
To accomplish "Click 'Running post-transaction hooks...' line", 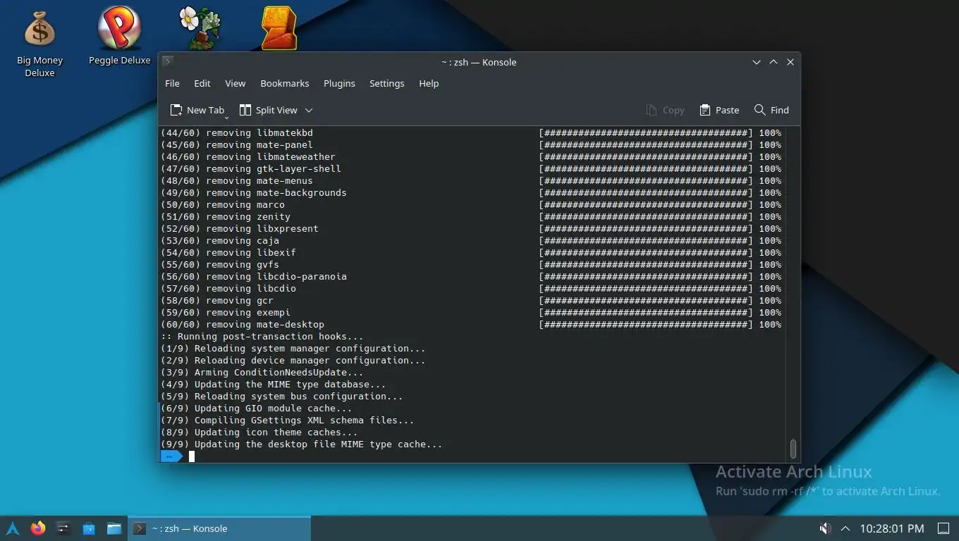I will [262, 337].
